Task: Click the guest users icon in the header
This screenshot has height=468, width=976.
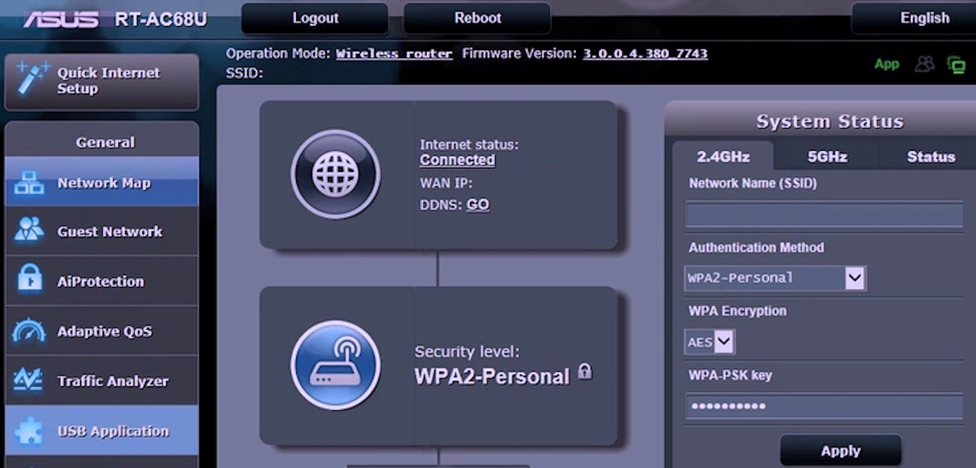Action: (x=924, y=64)
